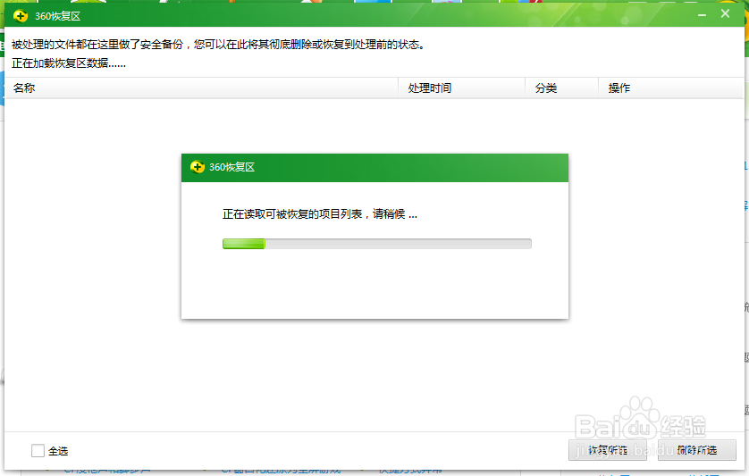Click the 正在加载恢复区数据 status text

coord(69,63)
